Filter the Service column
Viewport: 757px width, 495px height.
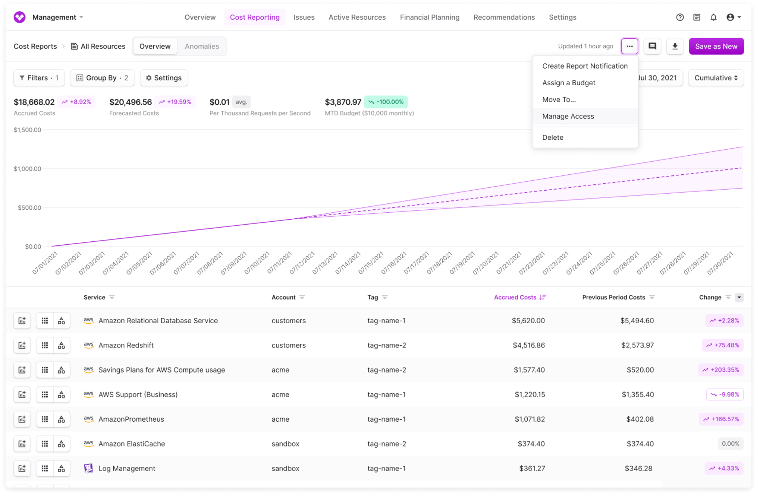(x=112, y=297)
